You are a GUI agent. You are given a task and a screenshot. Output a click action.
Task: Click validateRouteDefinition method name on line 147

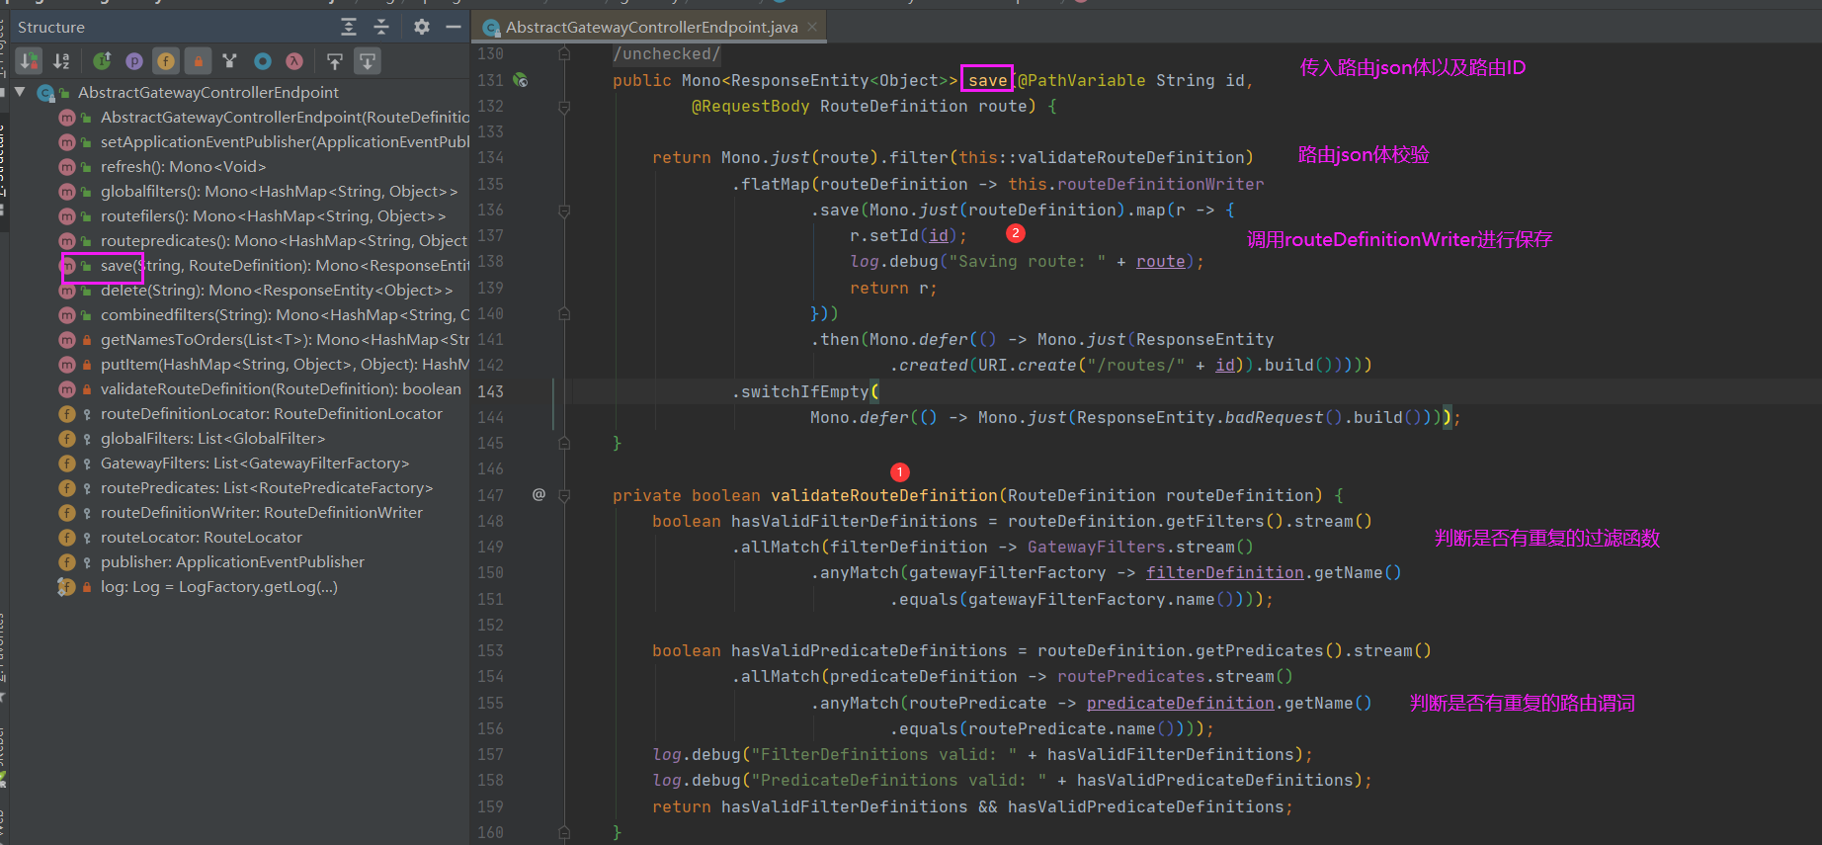pos(884,495)
